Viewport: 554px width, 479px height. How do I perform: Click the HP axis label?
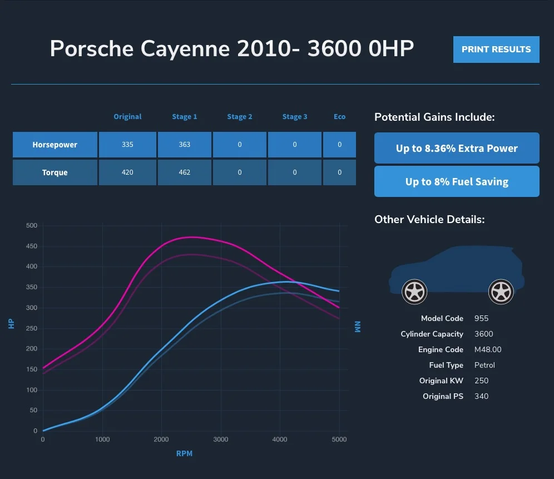pyautogui.click(x=11, y=324)
